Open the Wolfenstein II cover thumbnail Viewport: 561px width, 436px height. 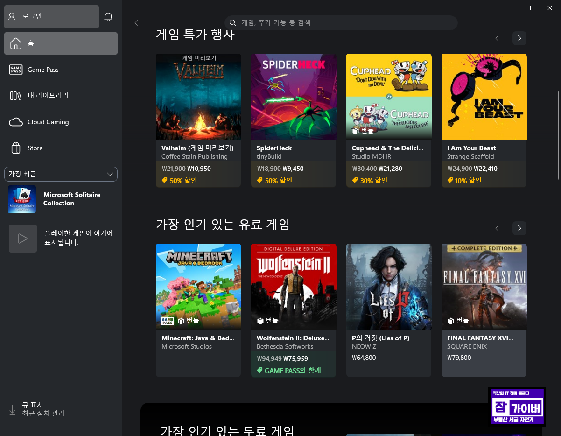(x=294, y=287)
